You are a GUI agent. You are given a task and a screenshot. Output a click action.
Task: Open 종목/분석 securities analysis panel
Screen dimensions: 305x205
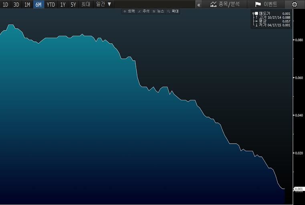click(x=225, y=4)
